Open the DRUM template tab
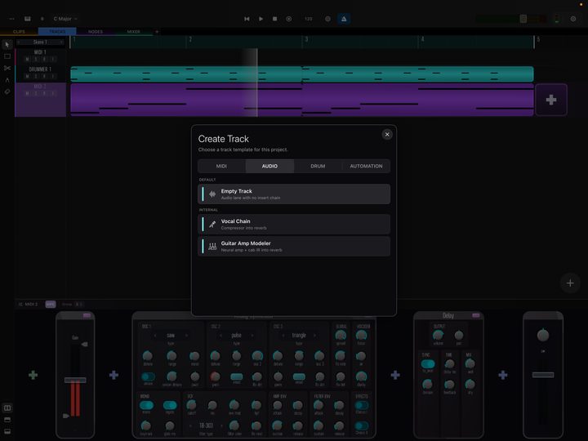Screen dimensions: 588x441 click(318, 166)
